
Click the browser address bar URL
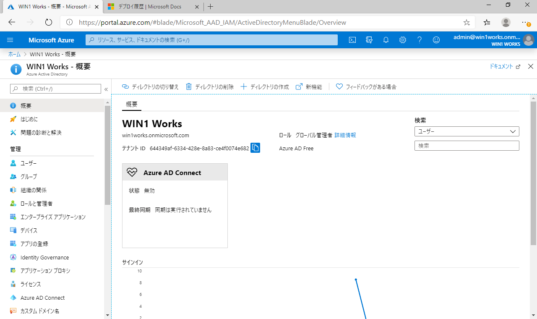coord(213,23)
